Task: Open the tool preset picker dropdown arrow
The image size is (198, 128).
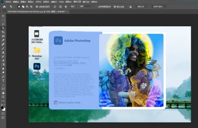Action: (x=14, y=7)
